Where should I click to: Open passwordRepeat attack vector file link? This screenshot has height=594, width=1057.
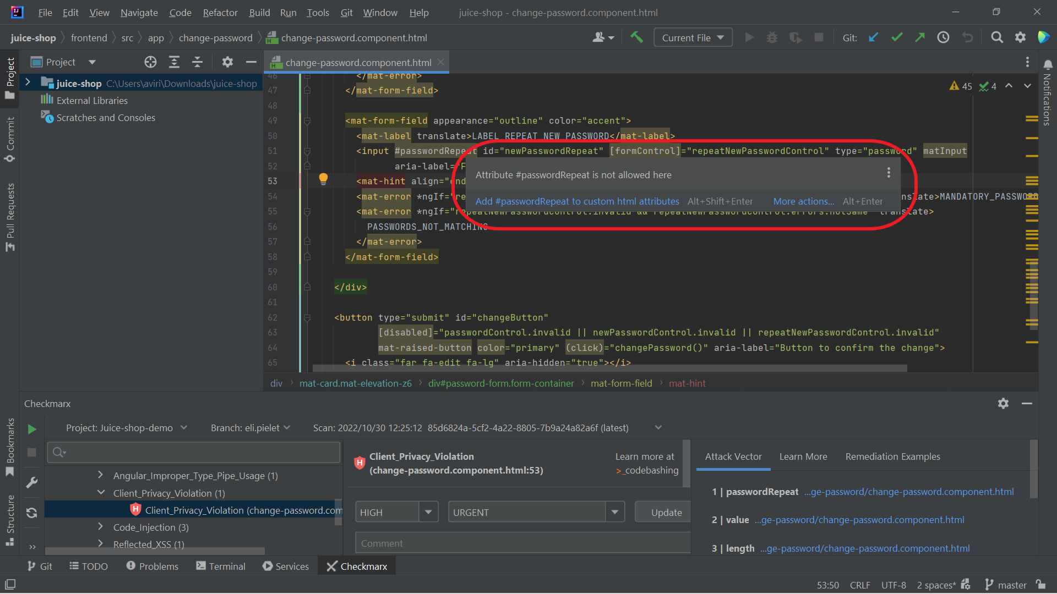[x=908, y=492]
